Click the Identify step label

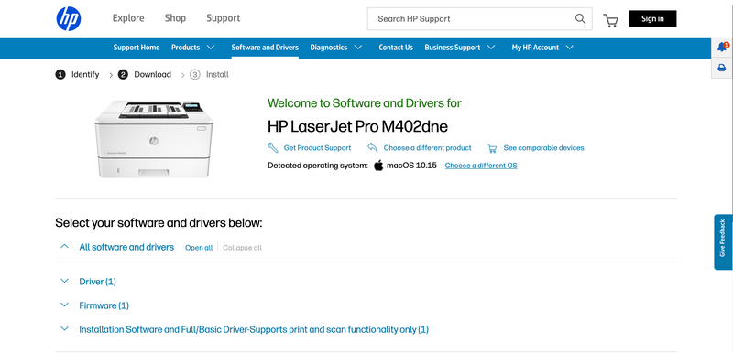tap(85, 75)
